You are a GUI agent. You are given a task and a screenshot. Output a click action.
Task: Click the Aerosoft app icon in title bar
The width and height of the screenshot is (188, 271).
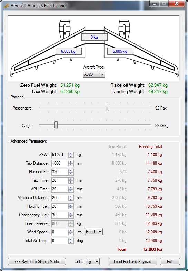click(x=6, y=6)
